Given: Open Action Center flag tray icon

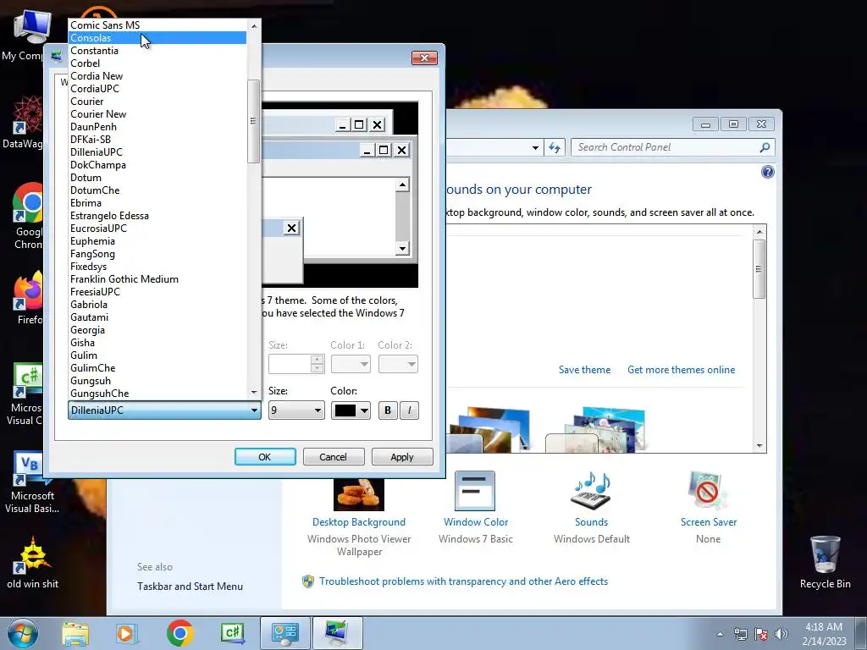Looking at the screenshot, I should coord(761,634).
